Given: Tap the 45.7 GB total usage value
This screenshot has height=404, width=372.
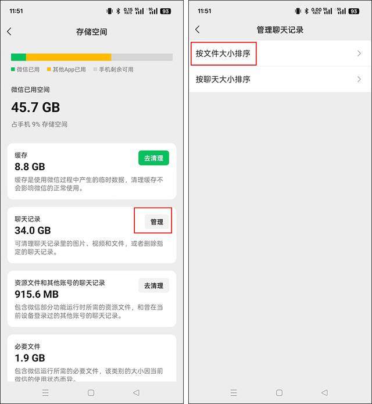Looking at the screenshot, I should (x=35, y=107).
